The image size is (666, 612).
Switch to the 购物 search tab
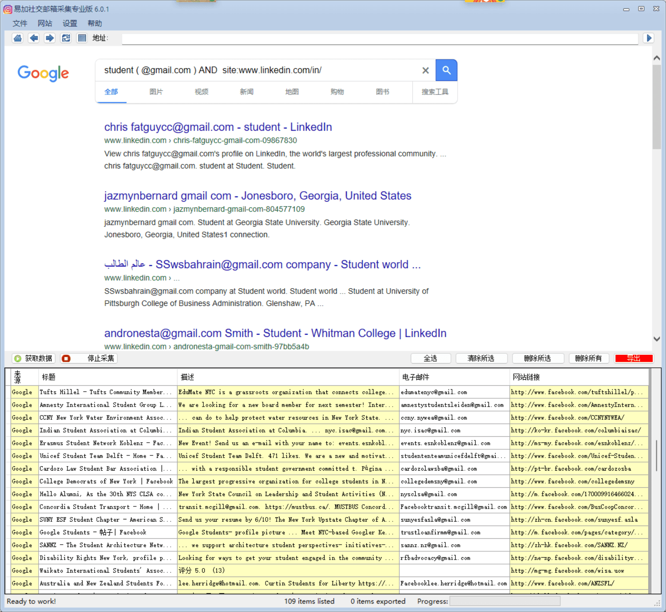pyautogui.click(x=337, y=92)
